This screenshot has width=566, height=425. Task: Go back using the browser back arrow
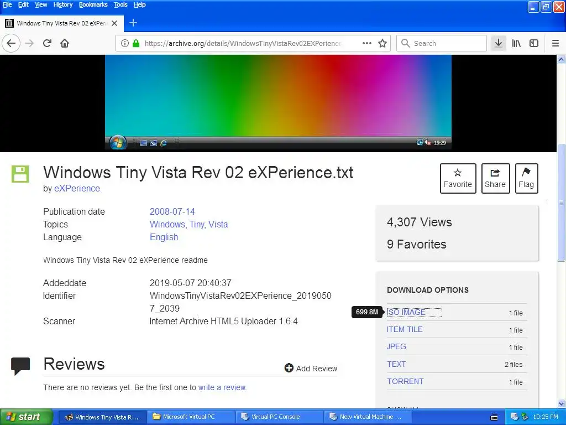click(x=11, y=43)
